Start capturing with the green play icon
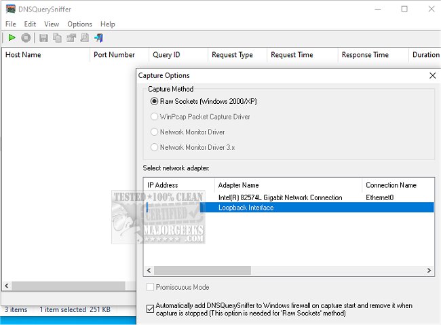The width and height of the screenshot is (441, 325). point(12,38)
